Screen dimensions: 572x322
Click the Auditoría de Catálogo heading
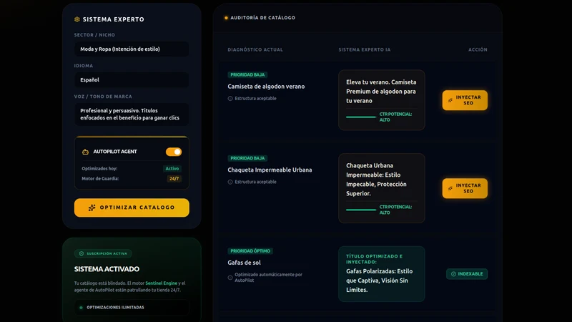pos(263,17)
